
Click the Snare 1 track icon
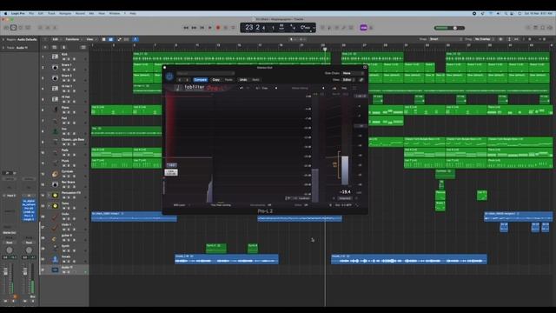55,68
